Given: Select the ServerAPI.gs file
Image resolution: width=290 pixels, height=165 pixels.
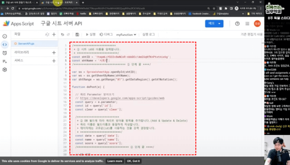Looking at the screenshot, I should (34, 44).
